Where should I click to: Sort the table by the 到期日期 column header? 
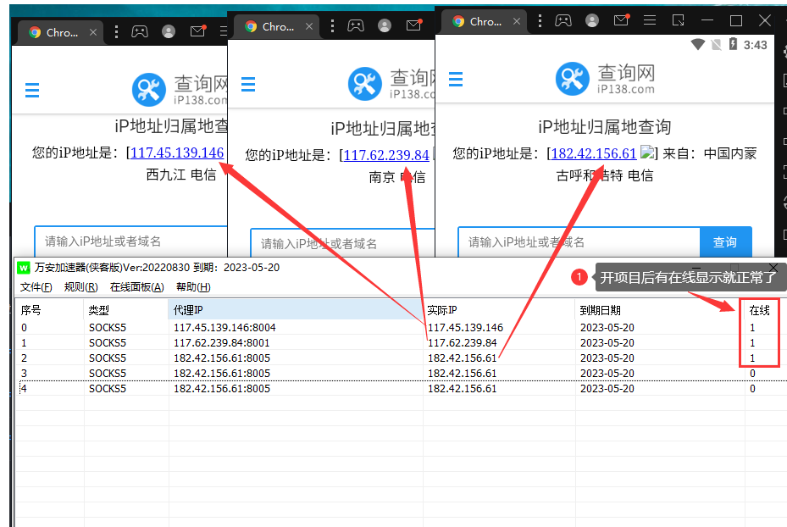pos(601,310)
